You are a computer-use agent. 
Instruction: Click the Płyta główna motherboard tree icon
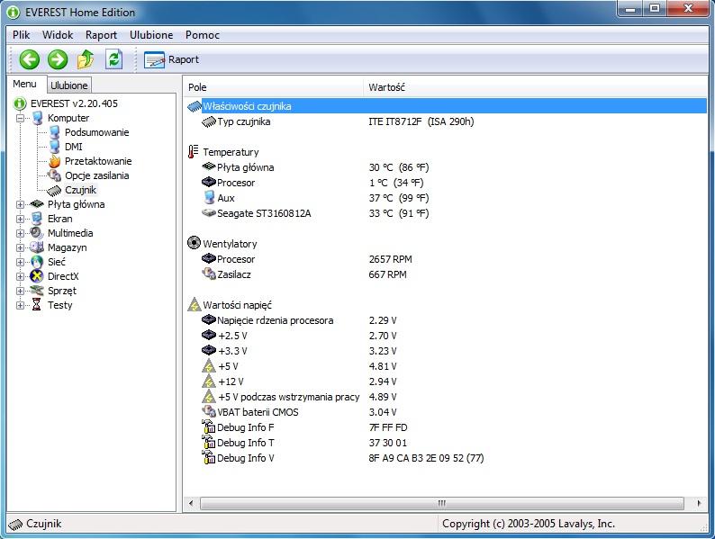pos(37,204)
